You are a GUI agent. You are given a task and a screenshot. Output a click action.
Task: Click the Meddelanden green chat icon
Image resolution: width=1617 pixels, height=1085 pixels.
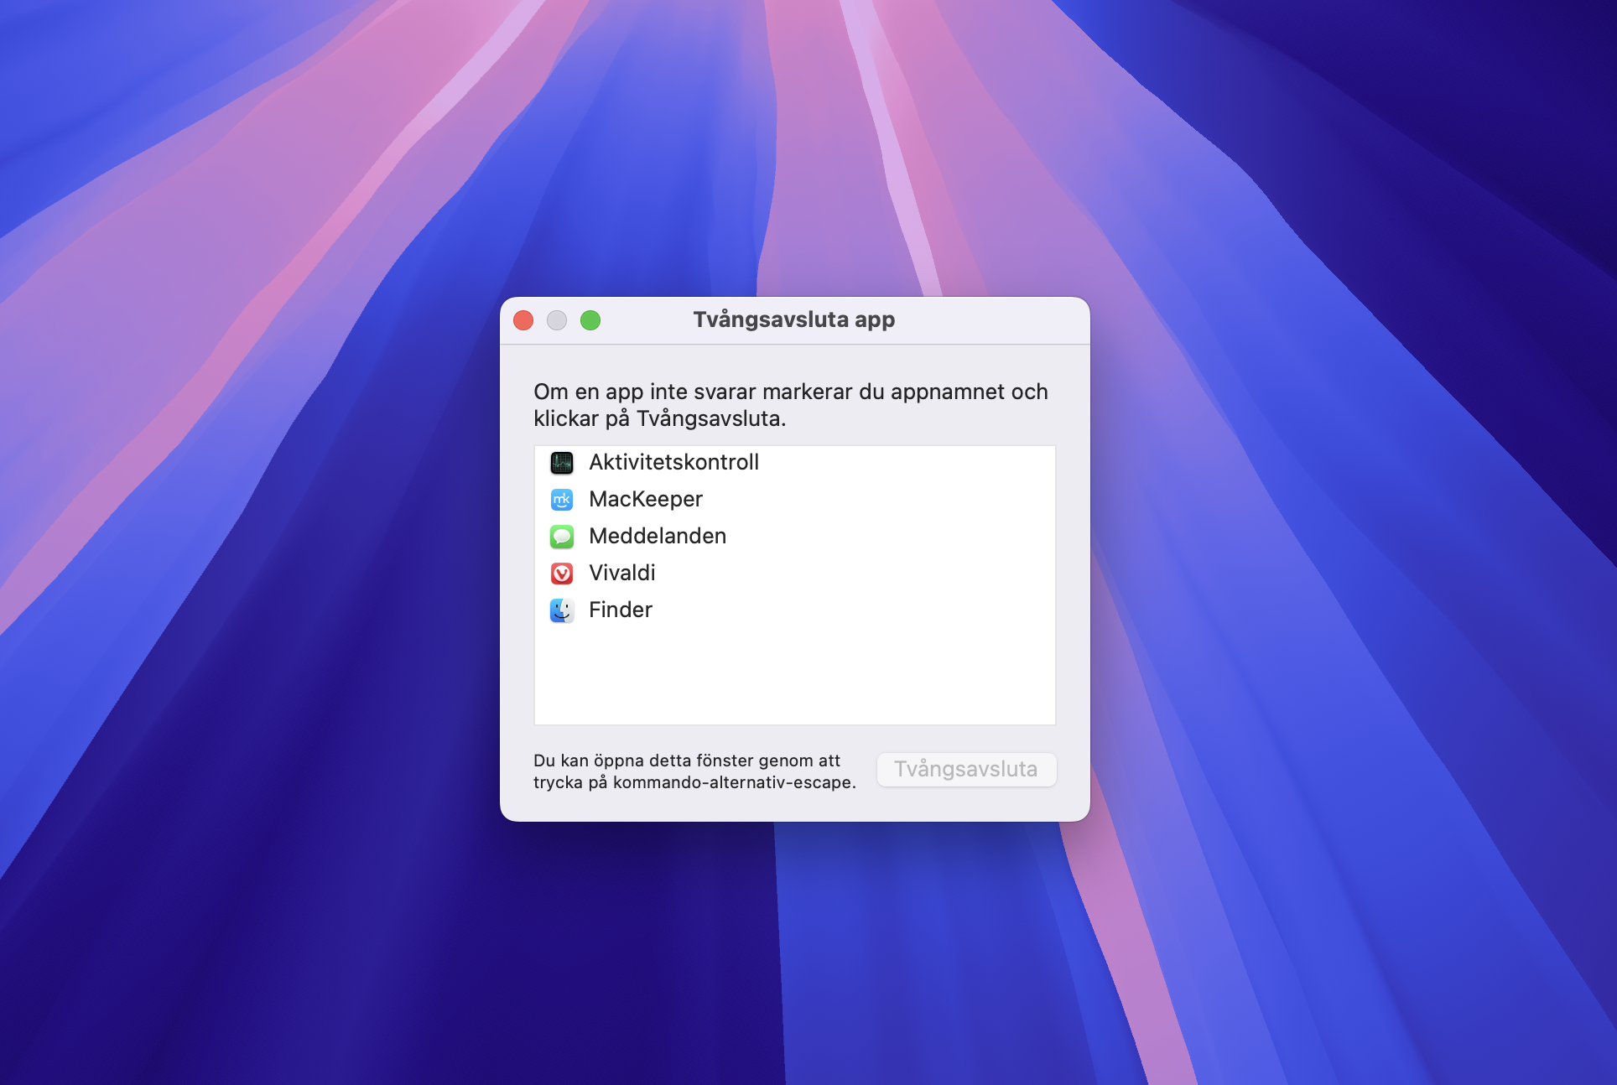pyautogui.click(x=562, y=537)
